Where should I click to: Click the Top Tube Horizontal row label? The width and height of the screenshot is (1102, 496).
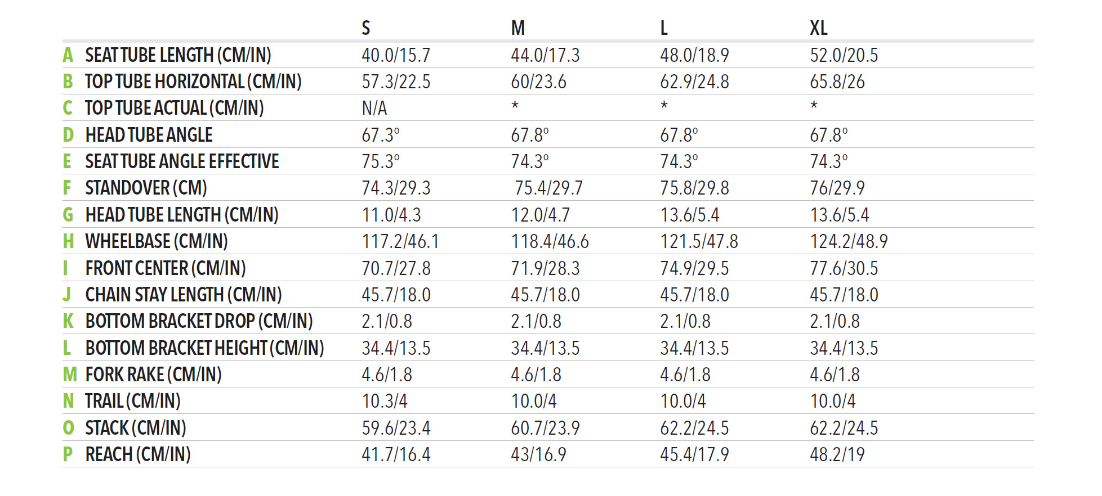193,82
